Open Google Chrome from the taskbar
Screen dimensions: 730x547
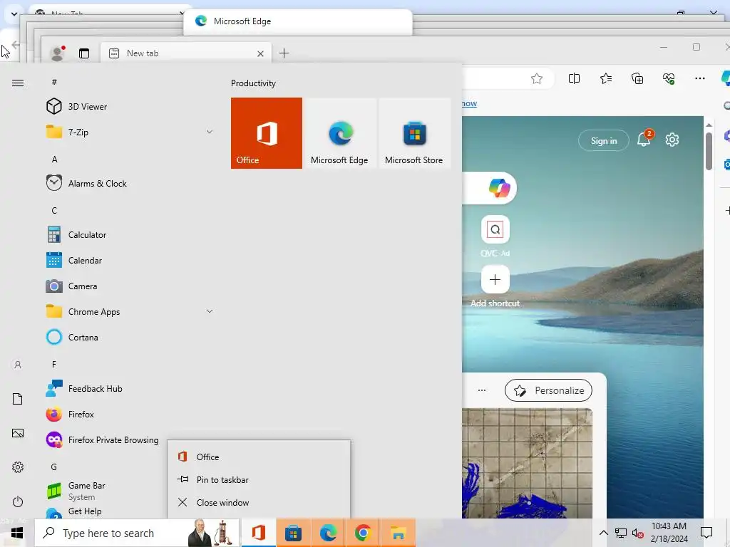pyautogui.click(x=363, y=533)
